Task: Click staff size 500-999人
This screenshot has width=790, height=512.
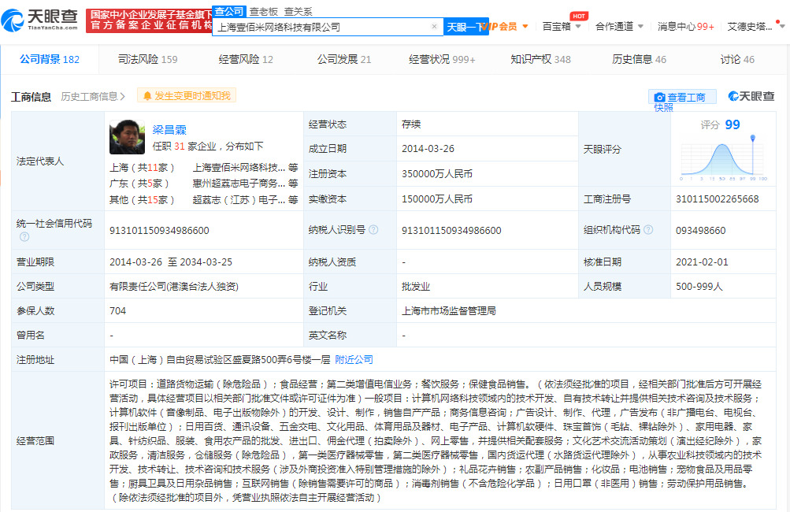Action: 699,286
